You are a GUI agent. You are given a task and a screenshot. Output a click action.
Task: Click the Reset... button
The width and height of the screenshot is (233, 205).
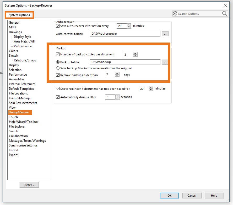(29, 185)
